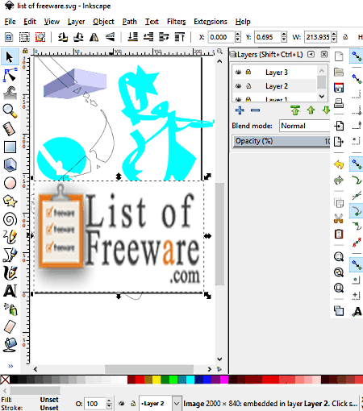Select the Eraser tool
This screenshot has height=411, width=363.
coord(10,327)
